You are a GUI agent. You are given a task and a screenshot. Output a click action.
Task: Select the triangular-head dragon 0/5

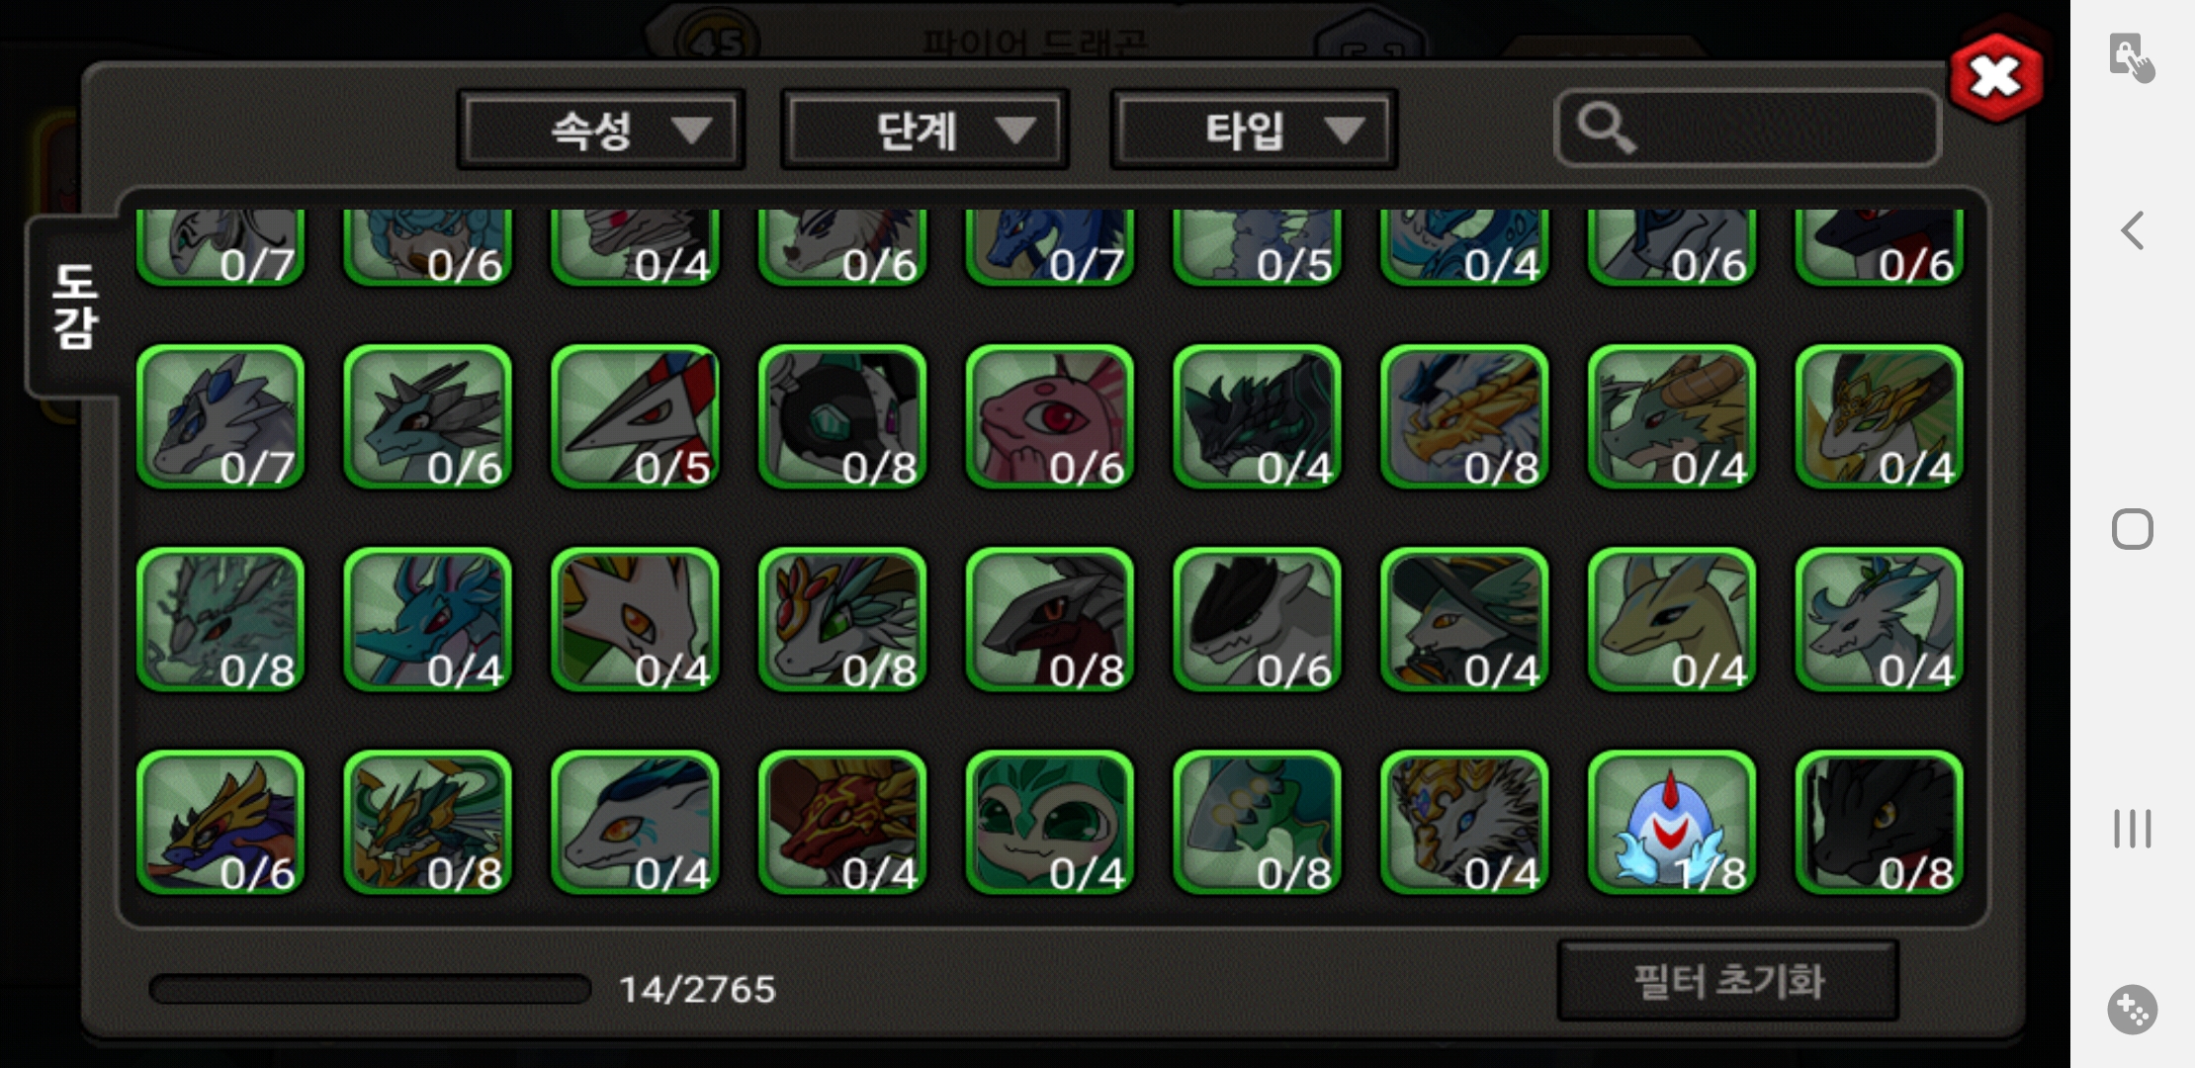click(635, 417)
